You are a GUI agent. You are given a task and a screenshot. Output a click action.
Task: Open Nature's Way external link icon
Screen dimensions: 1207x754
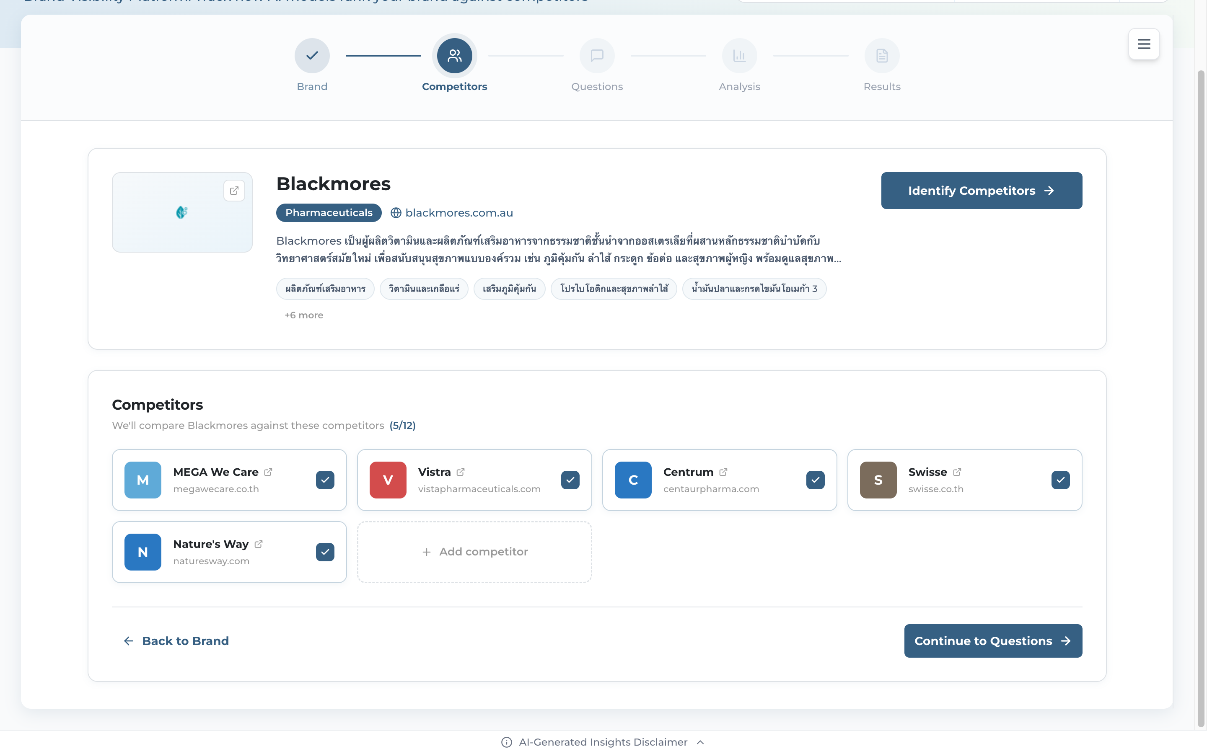click(258, 544)
